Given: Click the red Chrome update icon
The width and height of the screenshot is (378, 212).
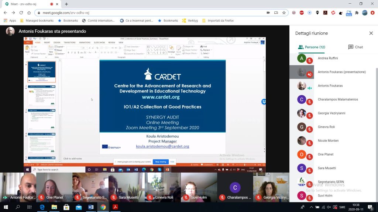Looking at the screenshot, I should 372,13.
